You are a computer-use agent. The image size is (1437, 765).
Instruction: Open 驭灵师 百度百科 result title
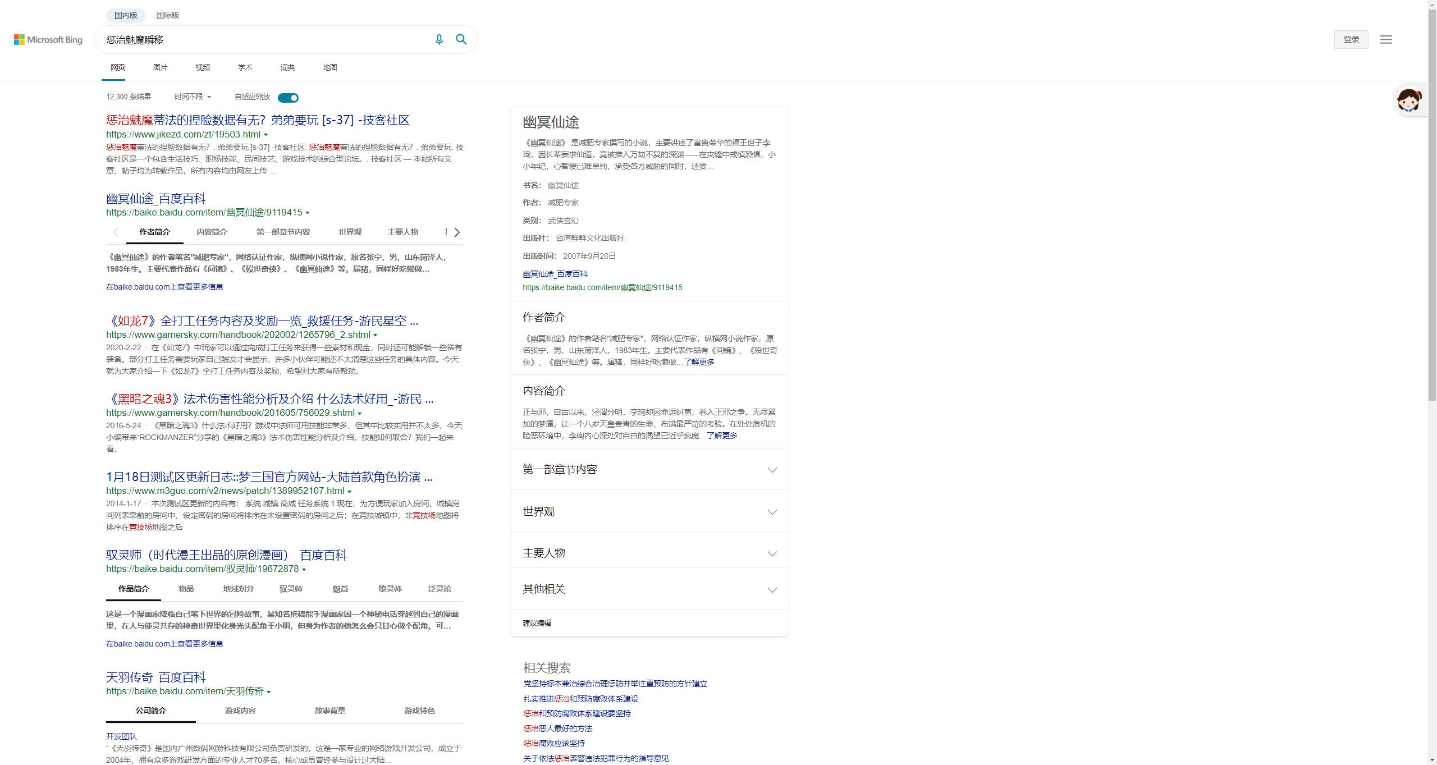click(226, 555)
